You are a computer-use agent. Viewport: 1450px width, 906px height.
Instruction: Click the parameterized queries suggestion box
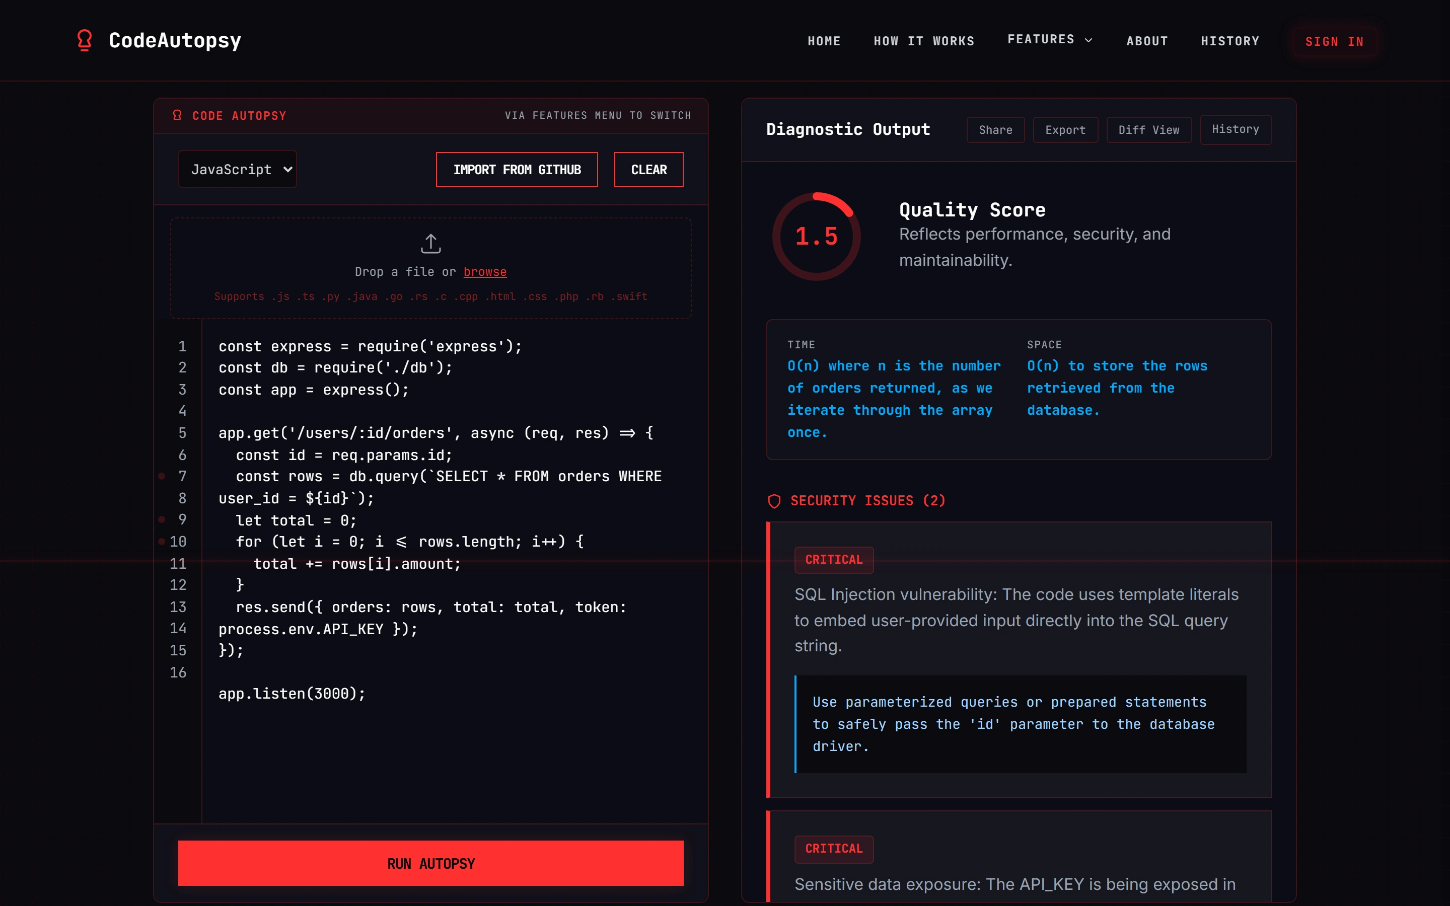tap(1021, 724)
